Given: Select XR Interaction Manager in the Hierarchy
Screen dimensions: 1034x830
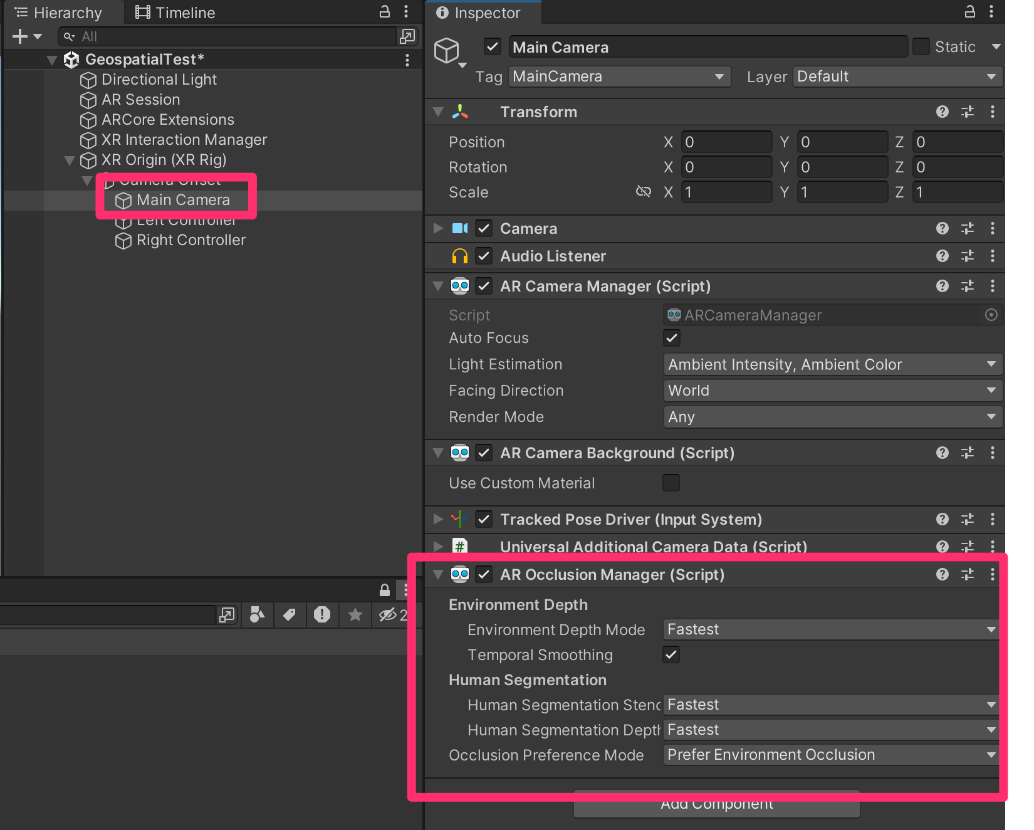Looking at the screenshot, I should (184, 140).
